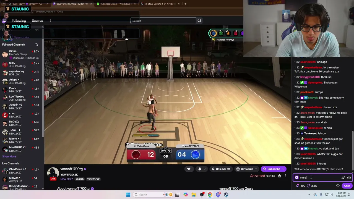Send the message with the Chat button
354x199 pixels.
(347, 186)
